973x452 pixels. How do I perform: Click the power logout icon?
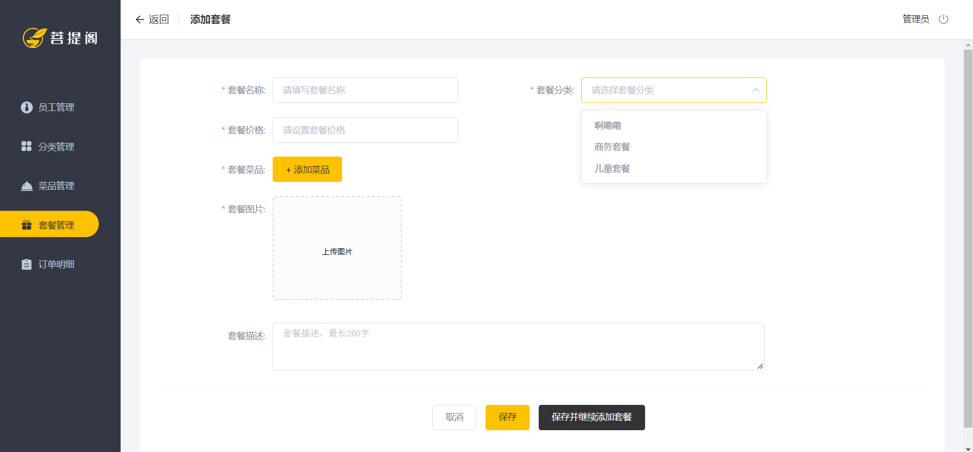(943, 19)
